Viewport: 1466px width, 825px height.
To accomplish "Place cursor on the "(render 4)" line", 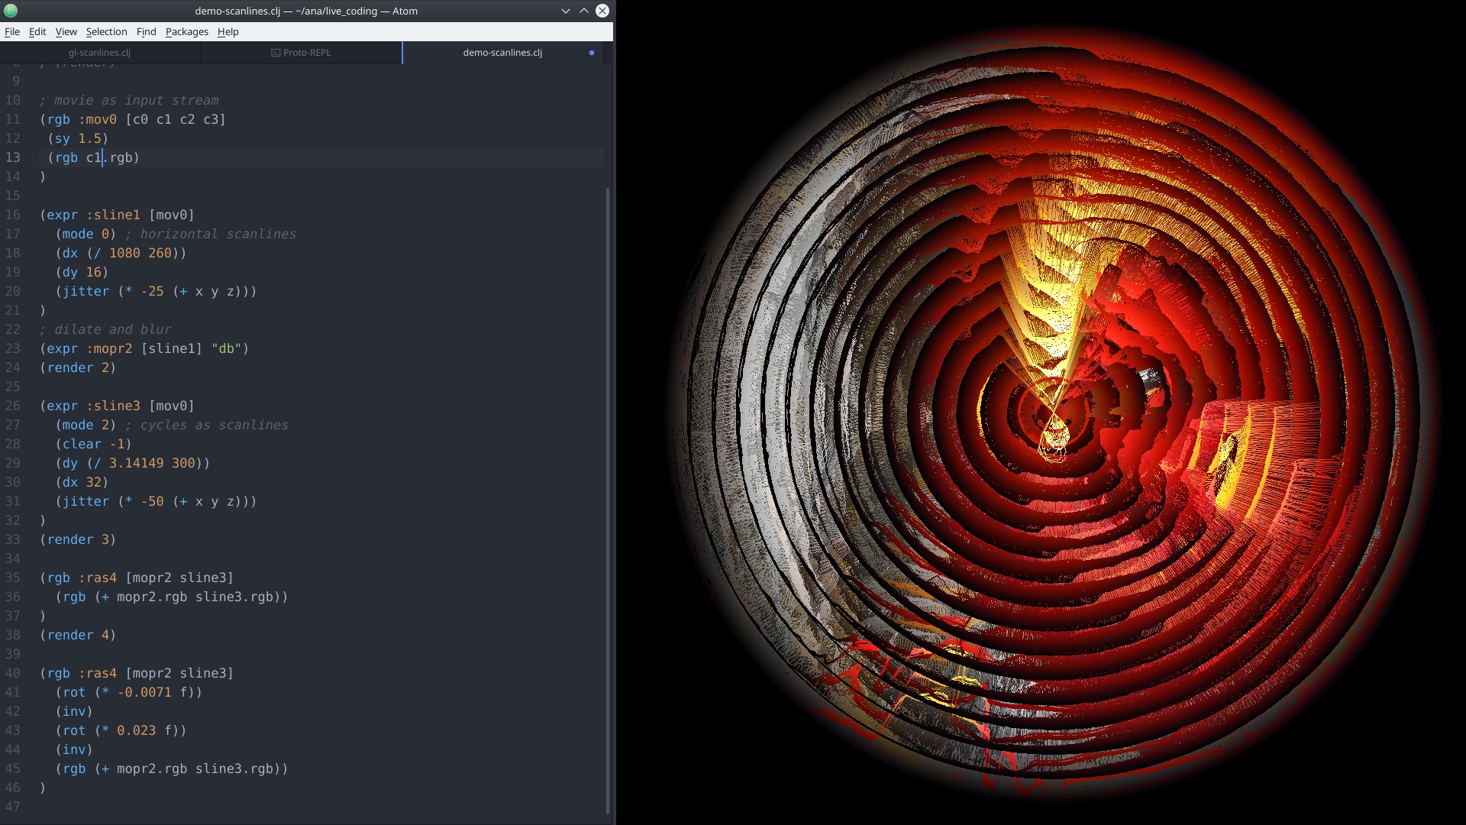I will point(78,635).
